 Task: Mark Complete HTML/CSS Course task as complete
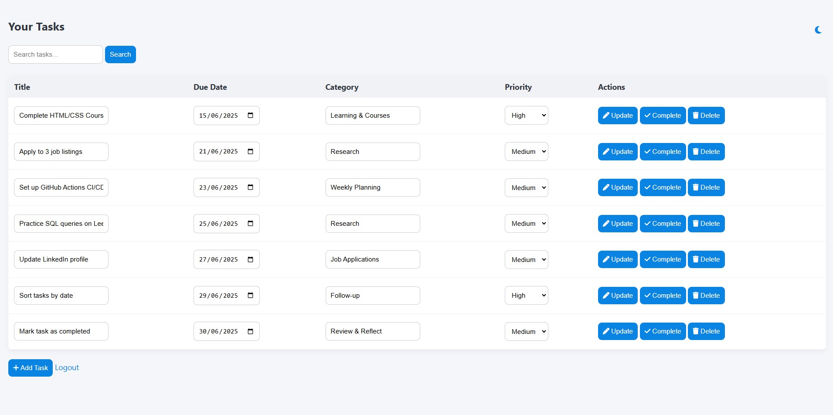point(662,116)
